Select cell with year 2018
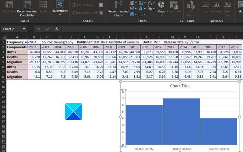This screenshot has width=243, height=152. pos(235,47)
